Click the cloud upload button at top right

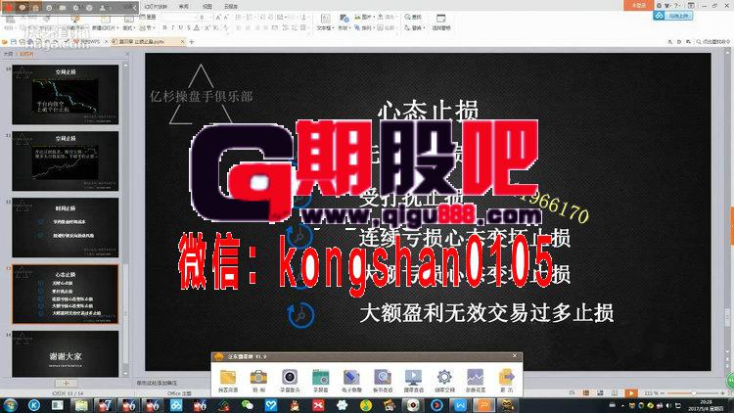pyautogui.click(x=673, y=16)
